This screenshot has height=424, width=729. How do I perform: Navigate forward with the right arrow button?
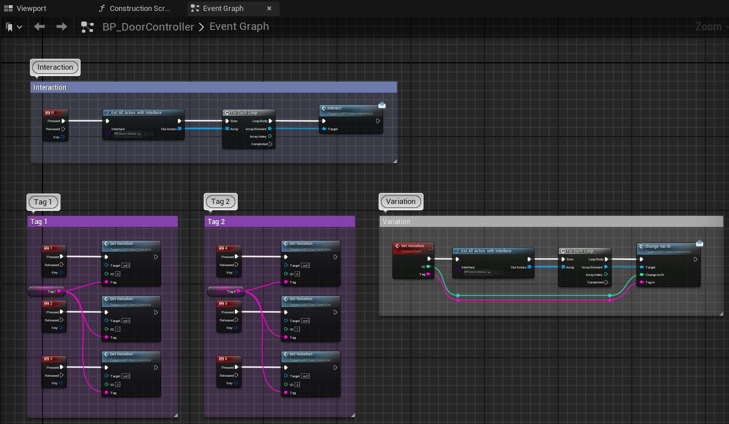pos(62,26)
